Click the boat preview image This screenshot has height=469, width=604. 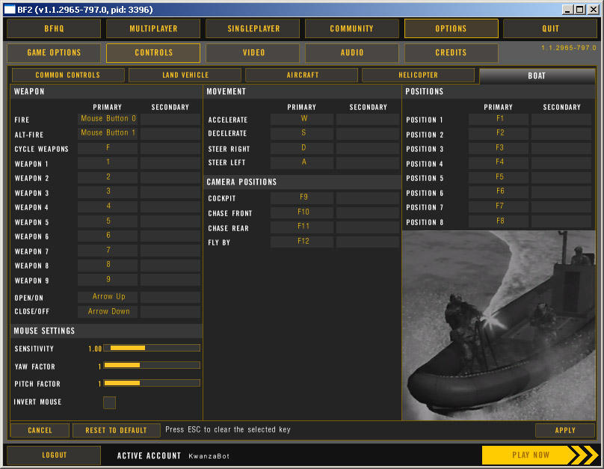[x=499, y=325]
